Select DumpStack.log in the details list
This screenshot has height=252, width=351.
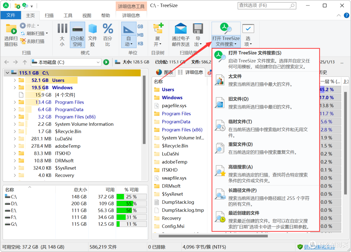[178, 202]
